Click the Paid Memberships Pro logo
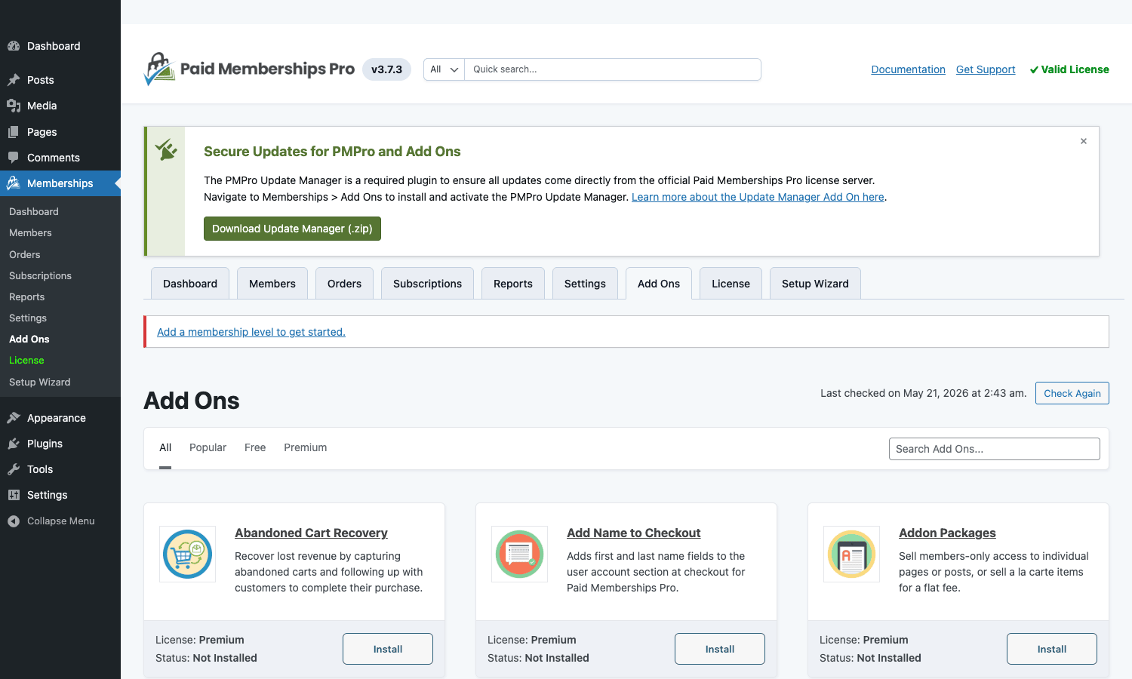 (x=249, y=69)
